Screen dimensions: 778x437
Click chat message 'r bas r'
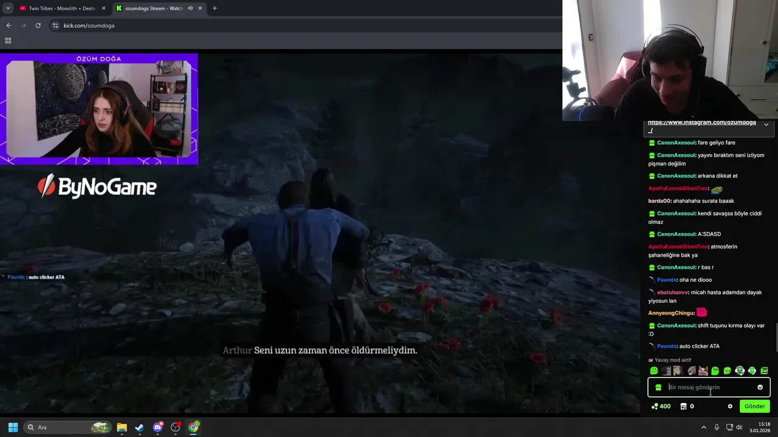(706, 268)
